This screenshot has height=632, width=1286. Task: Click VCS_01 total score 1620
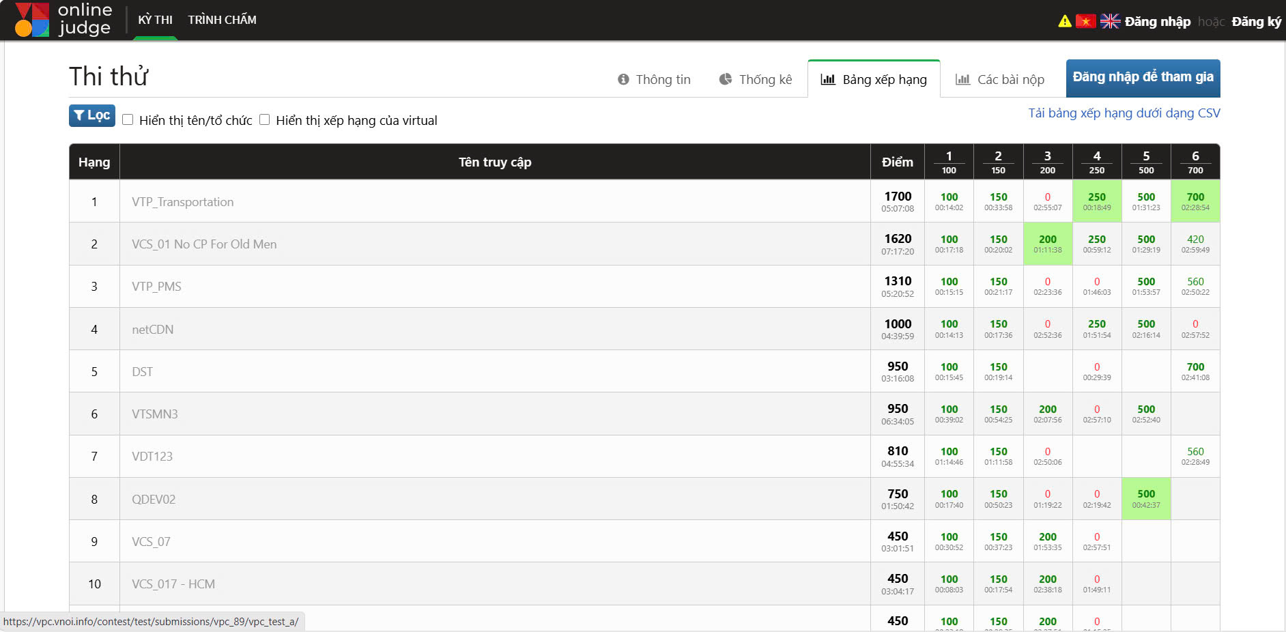[x=898, y=239]
